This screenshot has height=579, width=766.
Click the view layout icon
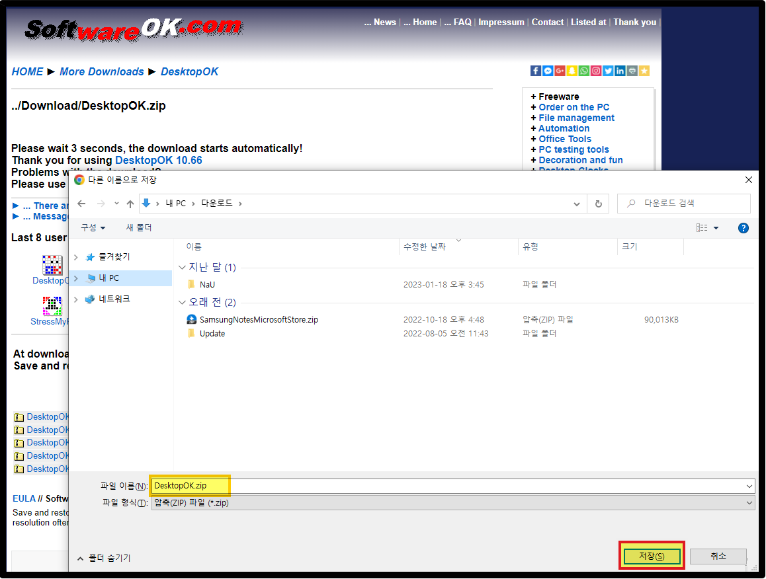click(x=702, y=228)
